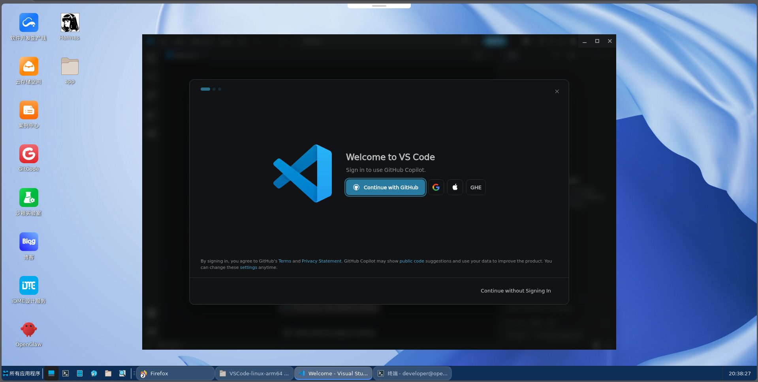Open the folder launcher in the taskbar

click(x=108, y=373)
